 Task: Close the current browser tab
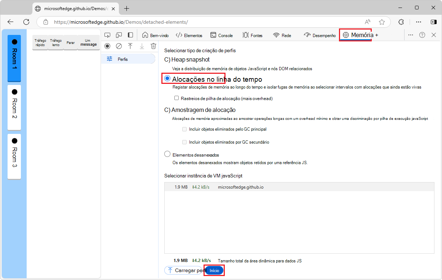coord(113,9)
